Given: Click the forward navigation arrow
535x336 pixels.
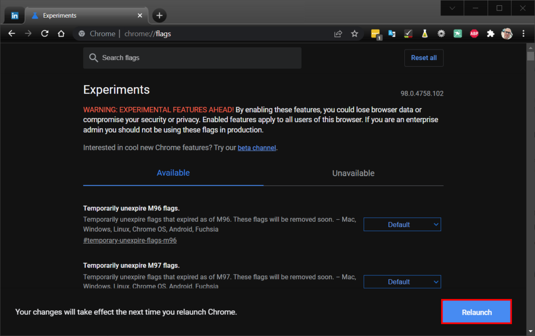Looking at the screenshot, I should coord(28,33).
